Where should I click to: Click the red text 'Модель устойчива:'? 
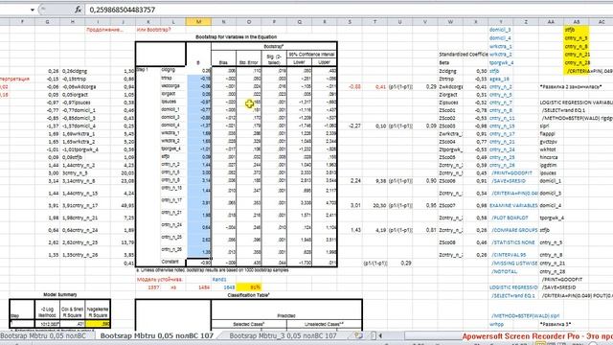point(160,279)
